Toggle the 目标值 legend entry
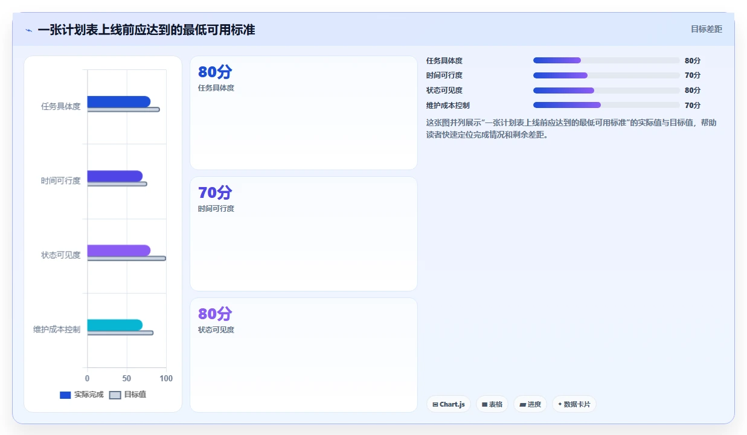This screenshot has height=435, width=747. point(127,395)
